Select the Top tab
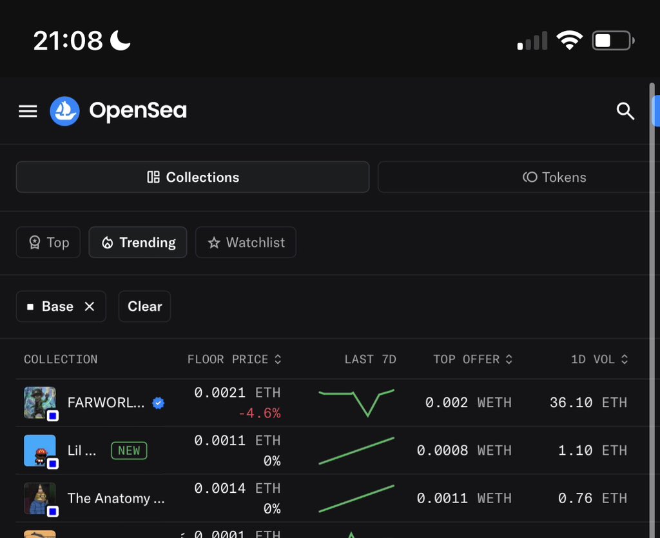 [48, 243]
